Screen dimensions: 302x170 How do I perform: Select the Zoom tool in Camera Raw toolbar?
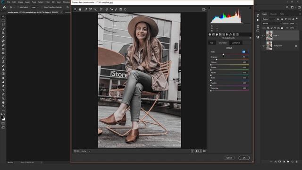click(x=75, y=9)
